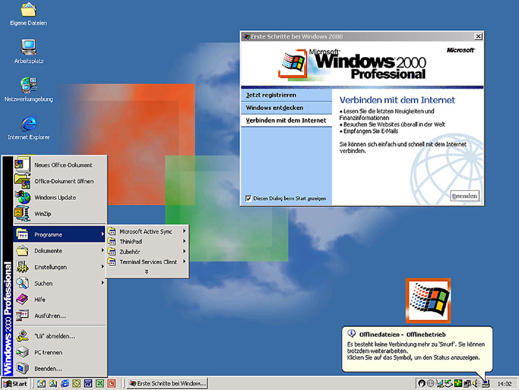Launch Microsoft Excel from the Quick Launch bar
This screenshot has height=390, width=519.
(x=99, y=383)
